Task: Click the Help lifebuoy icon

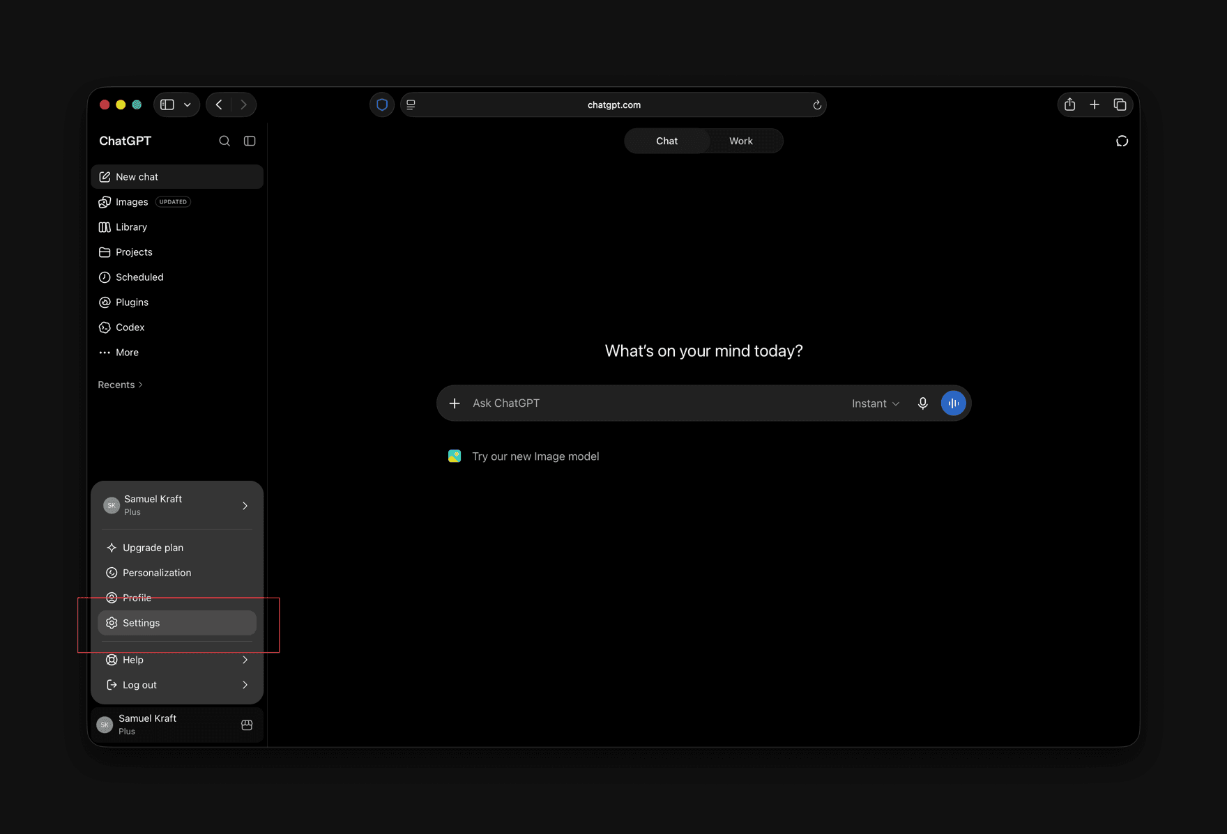Action: tap(112, 660)
